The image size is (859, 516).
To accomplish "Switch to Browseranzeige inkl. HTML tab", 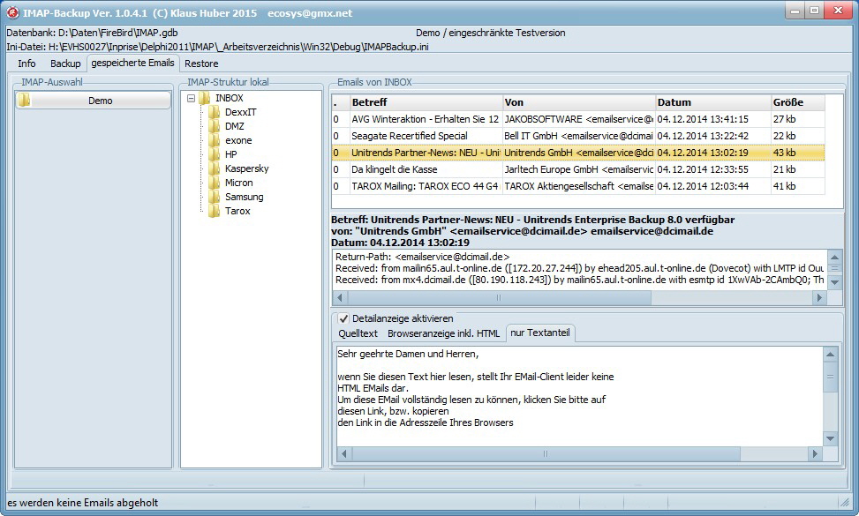I will coord(443,333).
